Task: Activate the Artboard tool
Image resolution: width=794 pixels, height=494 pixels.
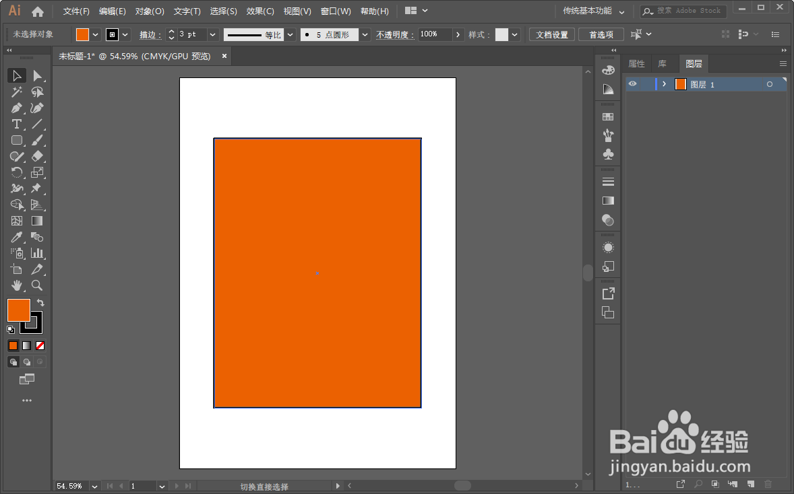Action: tap(17, 269)
